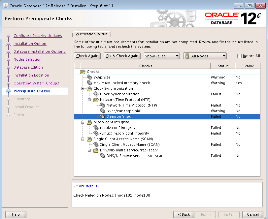This screenshot has width=268, height=219.
Task: Select the Daemon 'ntpd' row
Action: (167, 116)
